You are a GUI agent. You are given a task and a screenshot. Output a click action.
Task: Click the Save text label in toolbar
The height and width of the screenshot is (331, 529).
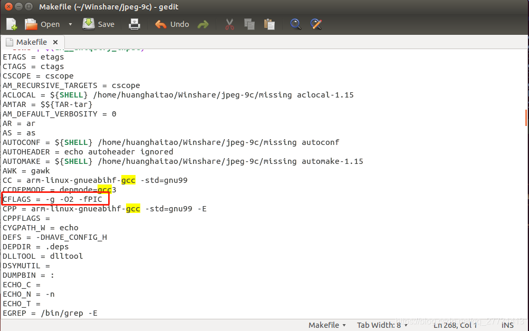pyautogui.click(x=106, y=24)
